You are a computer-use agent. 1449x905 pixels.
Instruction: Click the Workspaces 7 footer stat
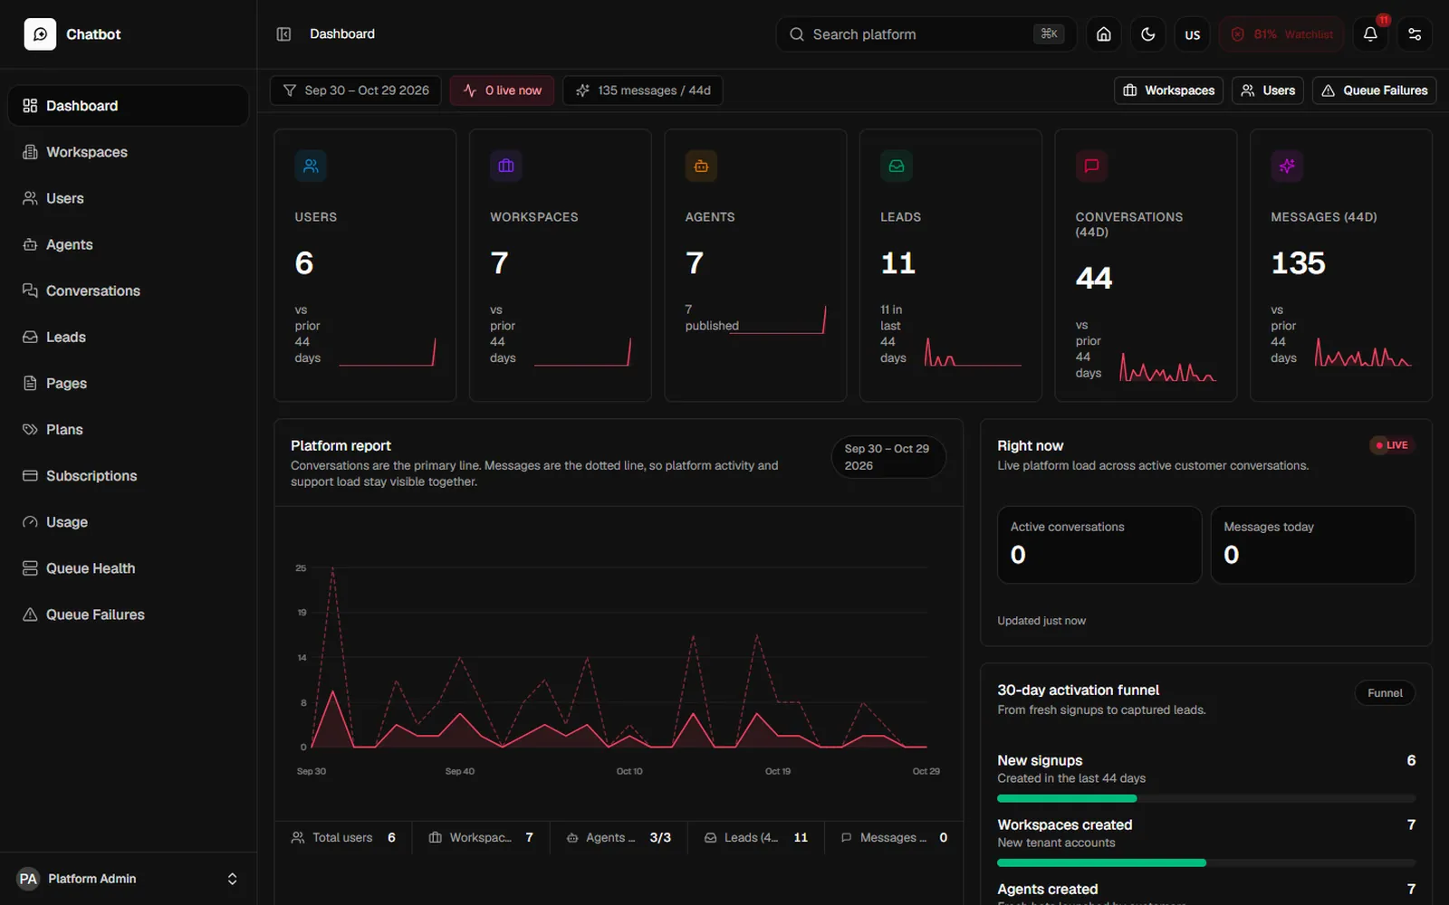481,838
